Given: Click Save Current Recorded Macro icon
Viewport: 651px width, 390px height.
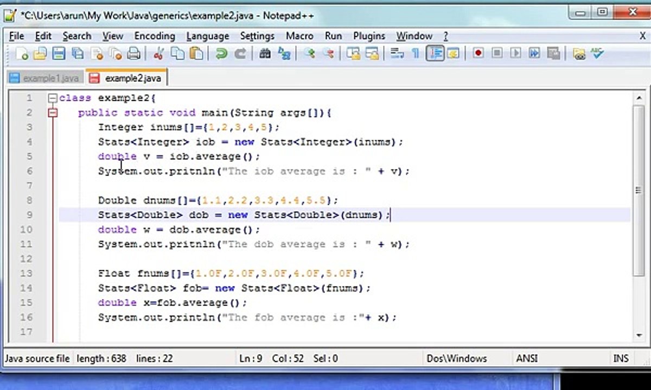Looking at the screenshot, I should (x=553, y=54).
